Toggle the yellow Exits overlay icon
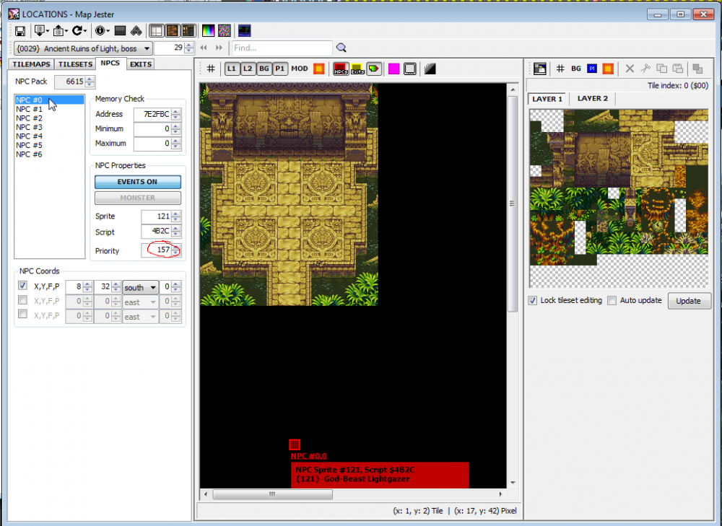The width and height of the screenshot is (722, 526). 357,69
